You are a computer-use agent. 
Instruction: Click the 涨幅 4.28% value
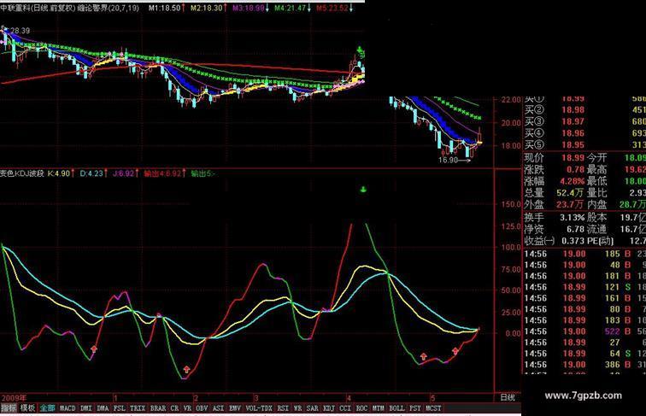pyautogui.click(x=573, y=181)
